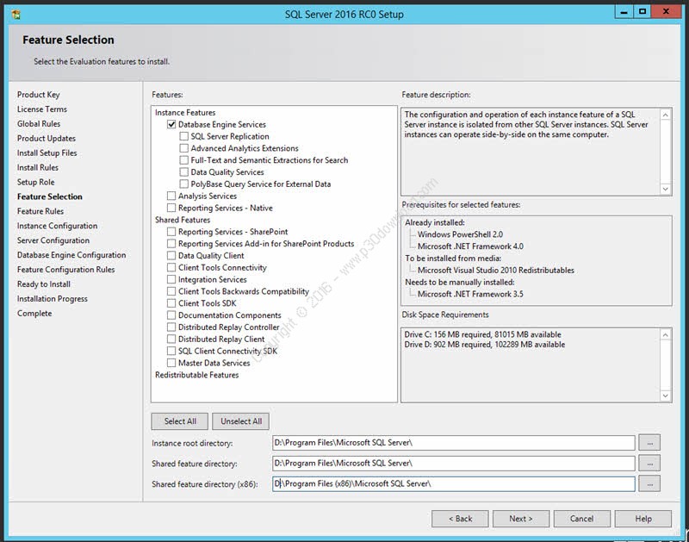Screen dimensions: 689x542
Task: Select the Instance Features tree heading
Action: pyautogui.click(x=185, y=113)
